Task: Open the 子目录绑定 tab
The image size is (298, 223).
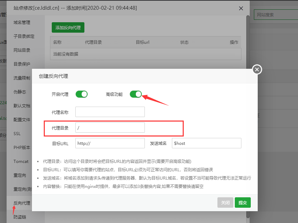Action: tap(24, 36)
